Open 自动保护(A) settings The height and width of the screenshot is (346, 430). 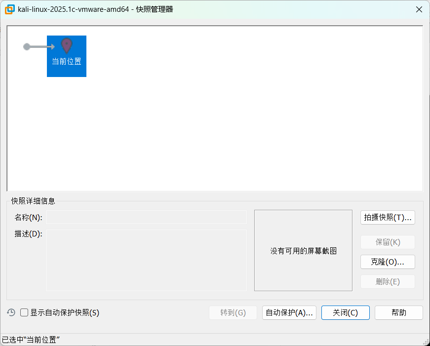pos(289,312)
